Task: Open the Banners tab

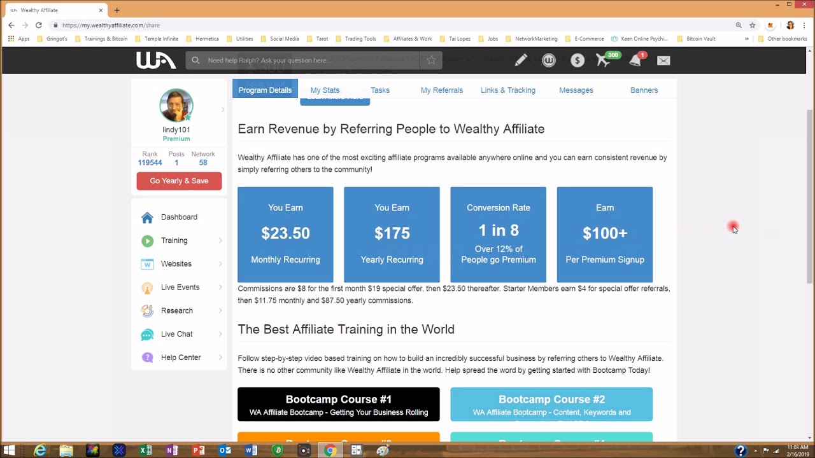Action: pyautogui.click(x=644, y=90)
